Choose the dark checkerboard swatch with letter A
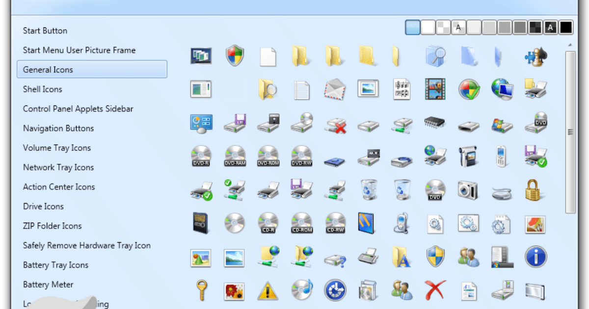Viewport: 589px width, 309px height. tap(551, 27)
